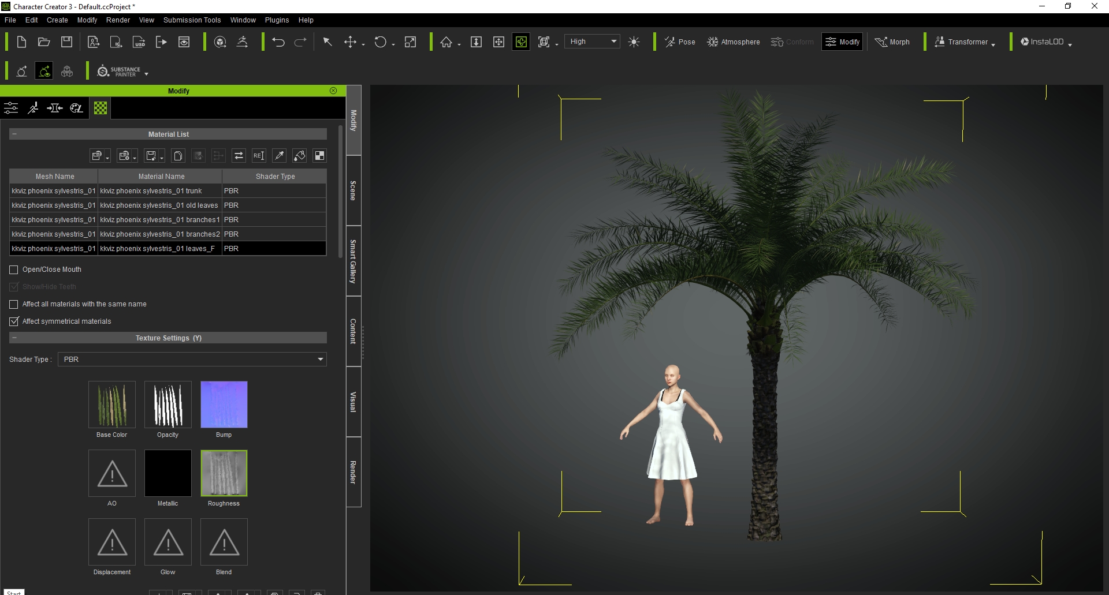Viewport: 1109px width, 595px height.
Task: Switch to the Content side tab
Action: [x=353, y=331]
